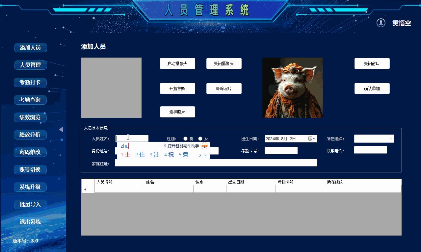Focus the 考勤卡号 input field
The image size is (421, 252).
click(x=281, y=150)
